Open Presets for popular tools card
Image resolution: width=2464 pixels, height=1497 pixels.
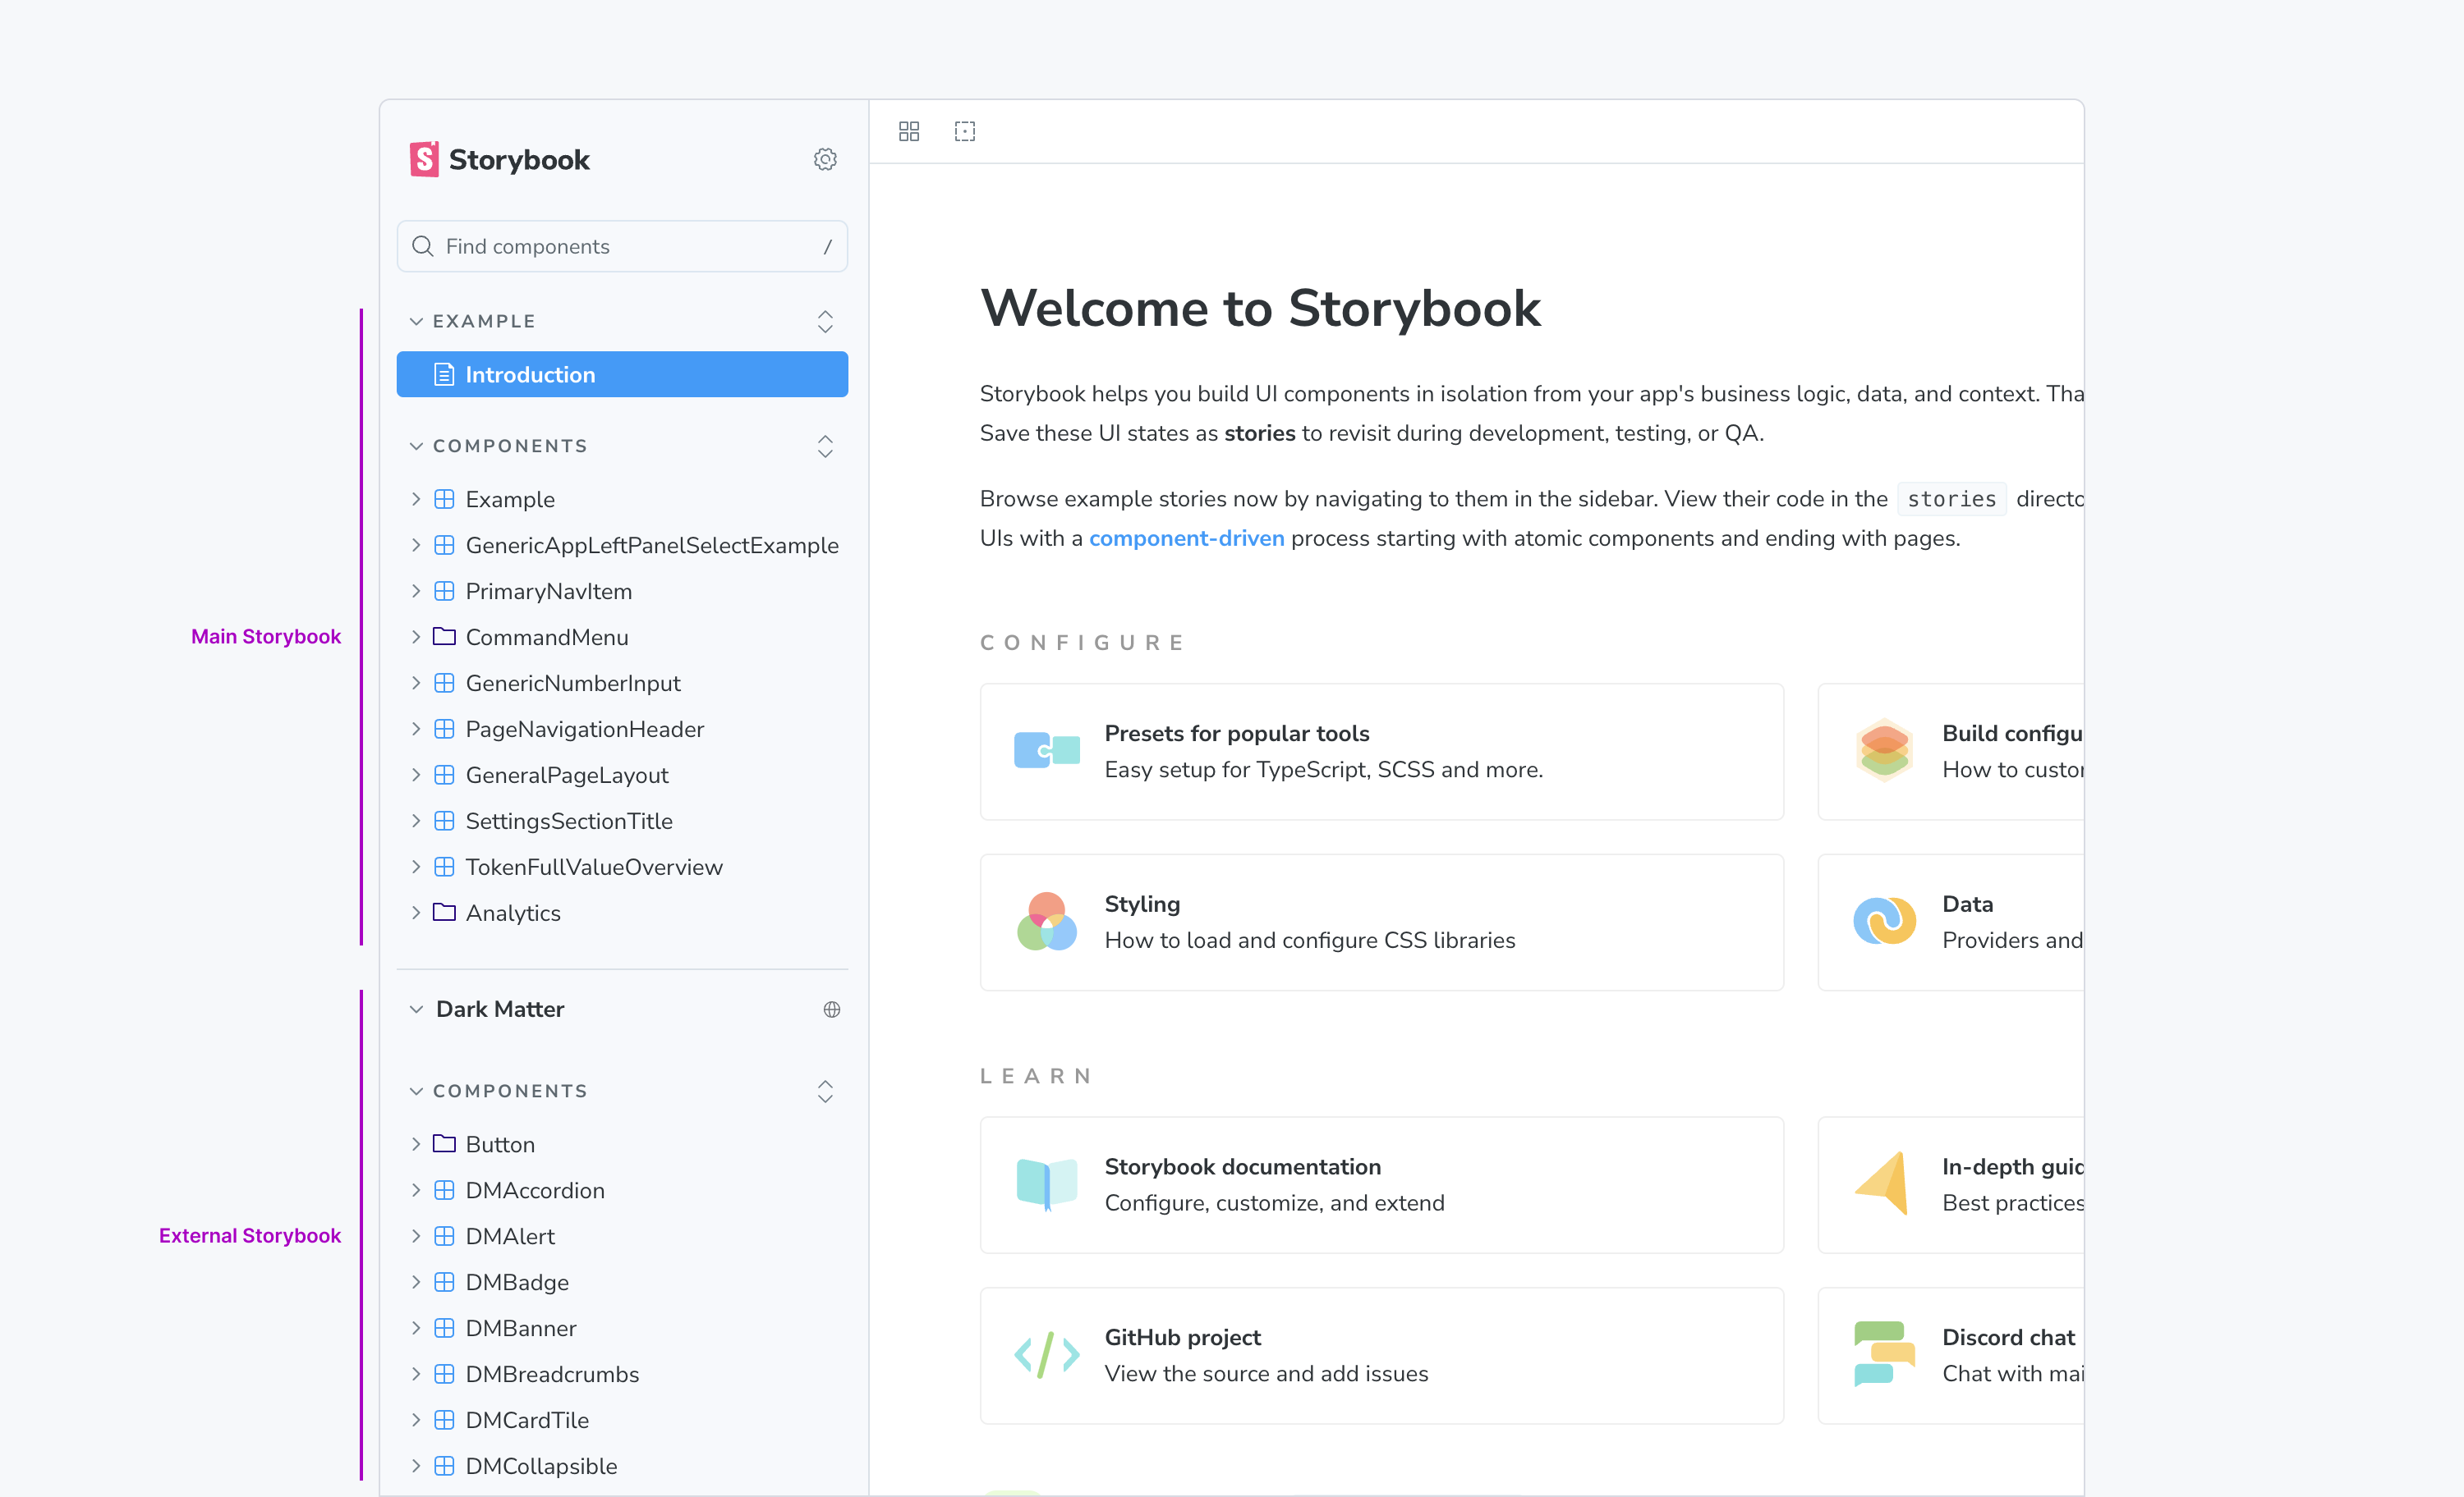(x=1382, y=752)
